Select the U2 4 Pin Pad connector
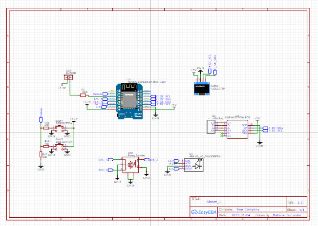The height and width of the screenshot is (226, 318). pos(211,127)
